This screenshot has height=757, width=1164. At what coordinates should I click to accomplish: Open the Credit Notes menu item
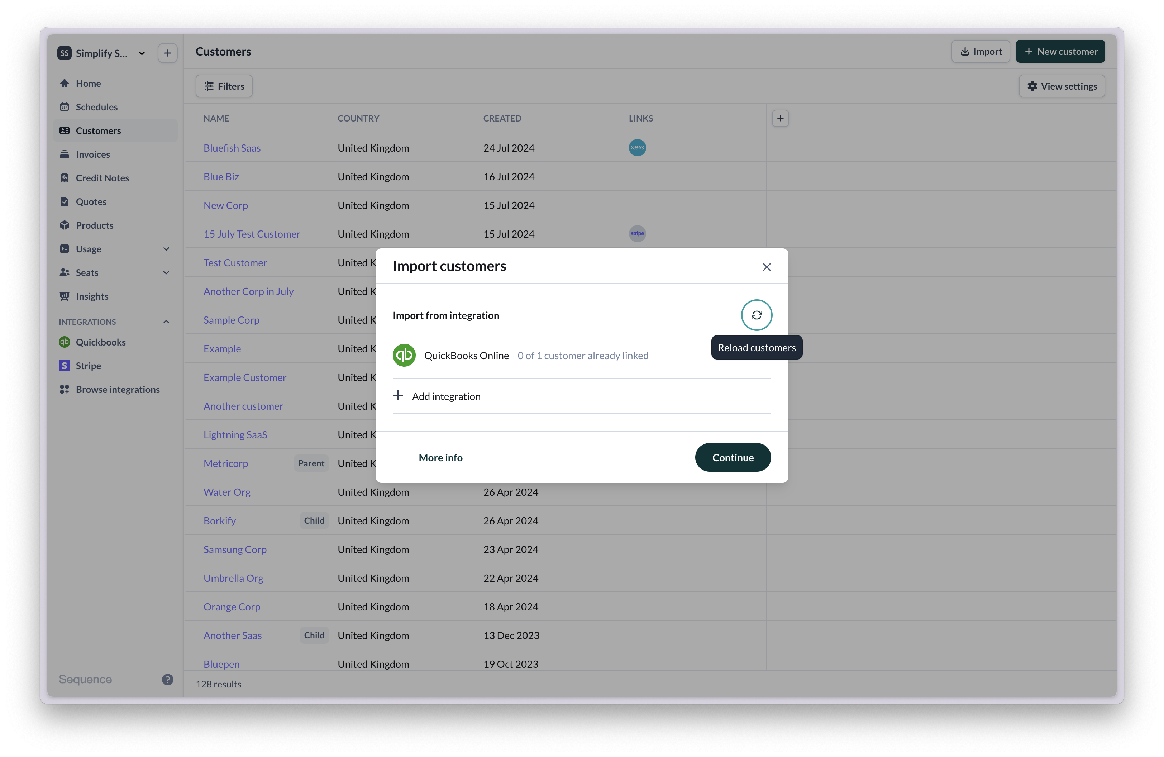coord(115,178)
